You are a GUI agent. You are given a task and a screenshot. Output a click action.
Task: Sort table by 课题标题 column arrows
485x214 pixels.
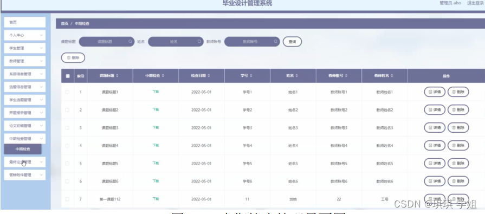117,76
